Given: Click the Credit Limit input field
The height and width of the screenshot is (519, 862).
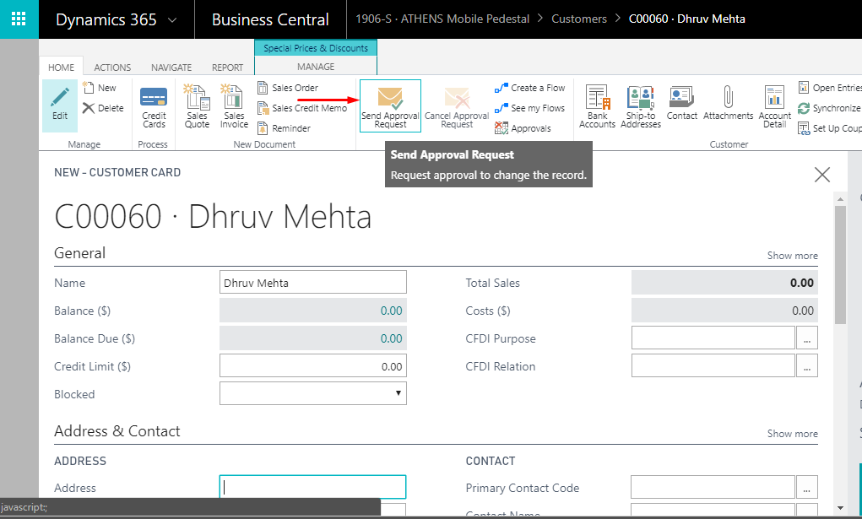Looking at the screenshot, I should point(312,366).
